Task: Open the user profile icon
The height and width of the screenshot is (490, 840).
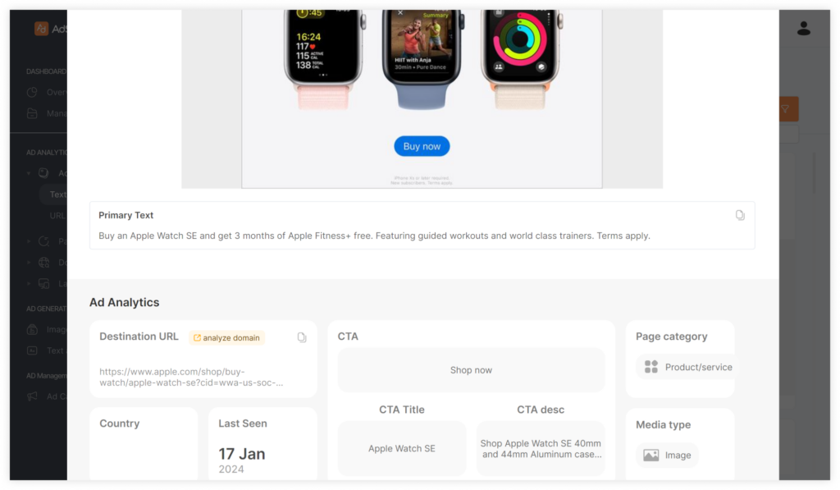Action: point(803,29)
